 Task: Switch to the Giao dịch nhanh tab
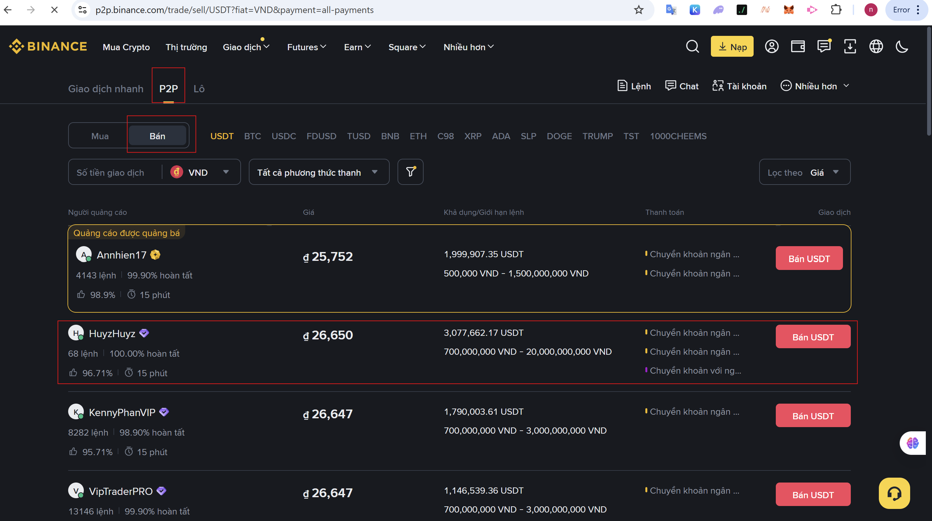click(106, 89)
